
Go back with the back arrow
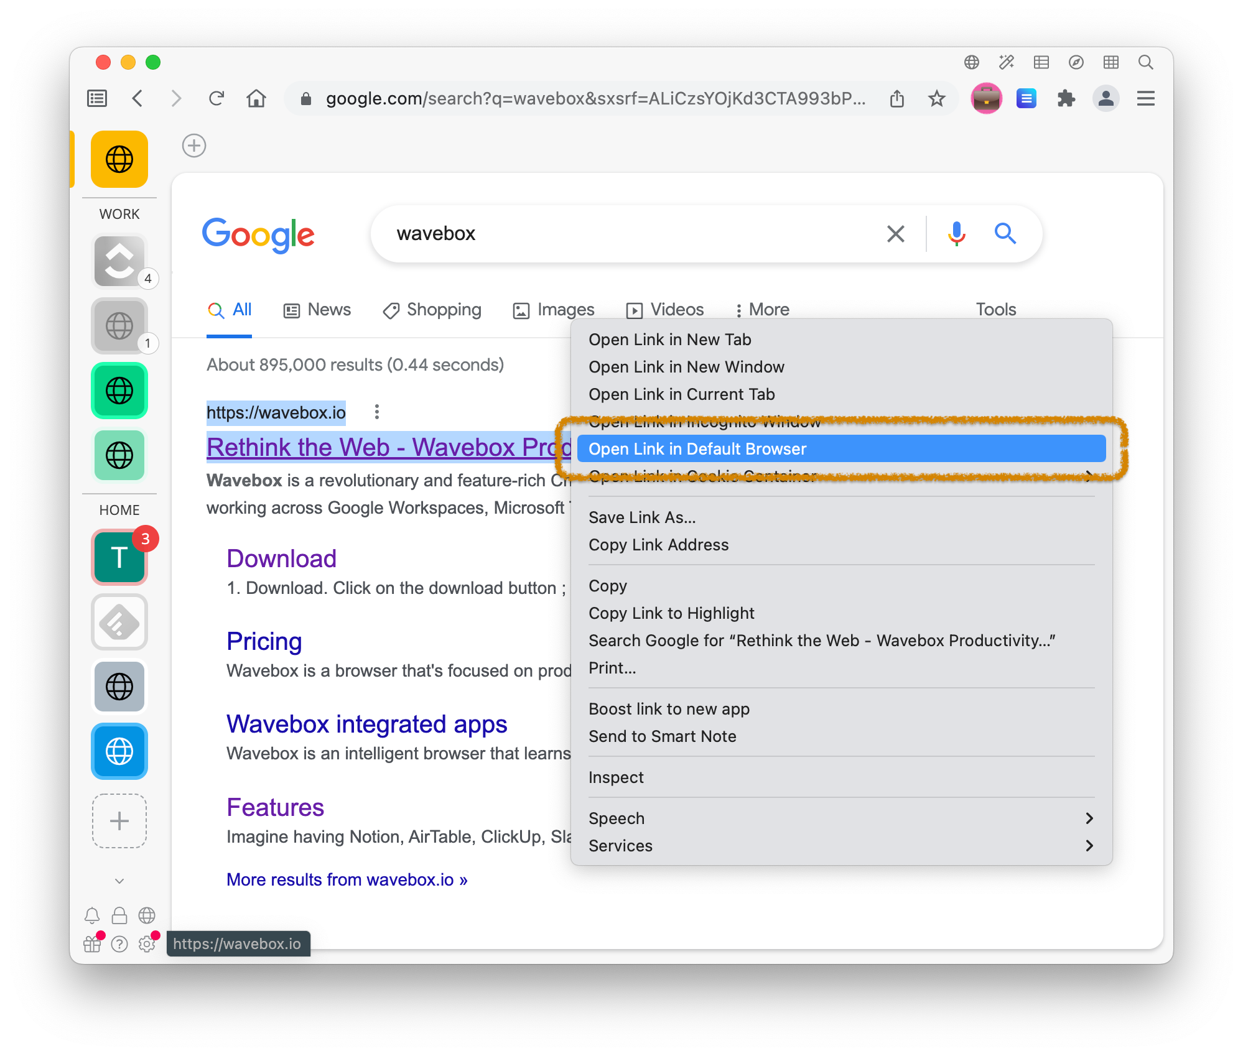point(137,98)
